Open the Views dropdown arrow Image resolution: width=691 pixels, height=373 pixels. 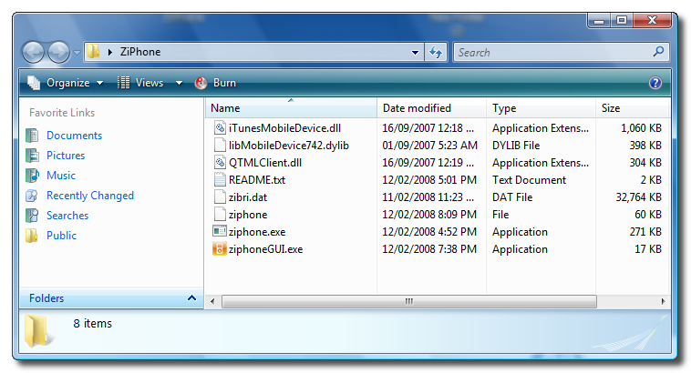180,83
